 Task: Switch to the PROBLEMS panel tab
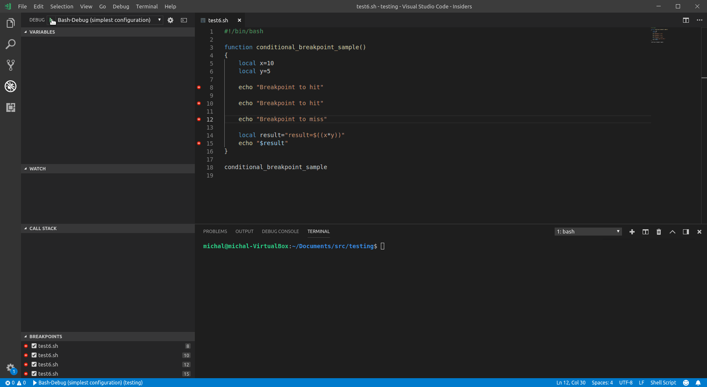click(215, 232)
